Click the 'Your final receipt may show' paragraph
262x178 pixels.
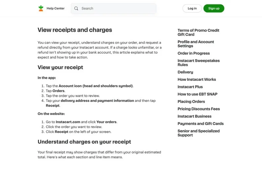pyautogui.click(x=99, y=155)
